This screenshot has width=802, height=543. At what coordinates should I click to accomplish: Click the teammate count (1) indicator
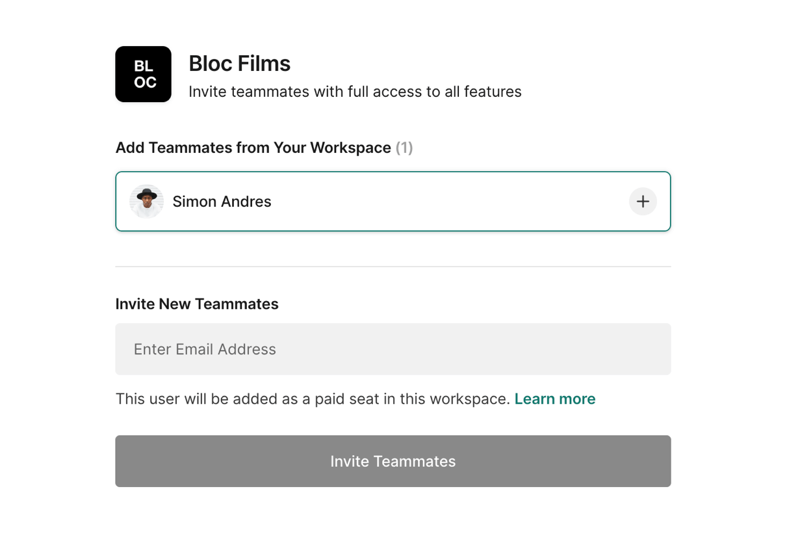tap(404, 148)
